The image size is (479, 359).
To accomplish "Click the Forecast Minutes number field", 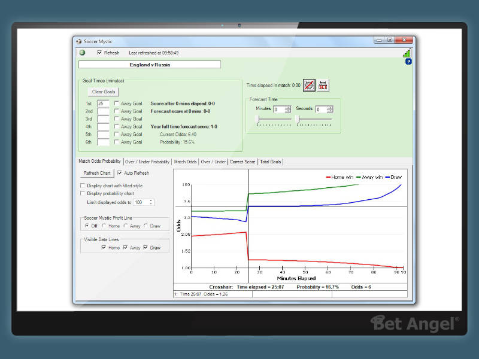I will click(279, 109).
